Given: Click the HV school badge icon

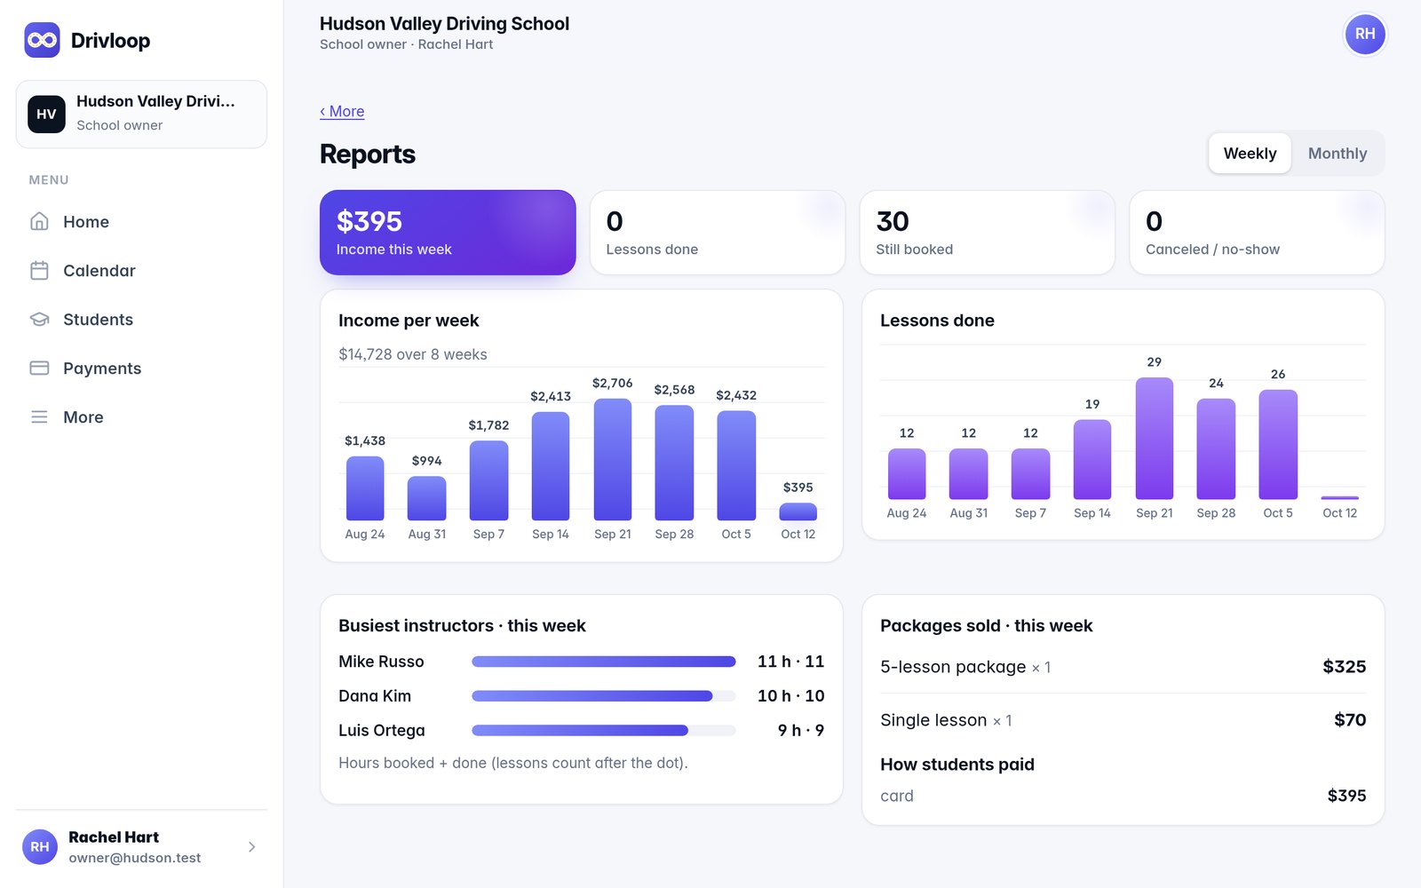Looking at the screenshot, I should point(46,115).
